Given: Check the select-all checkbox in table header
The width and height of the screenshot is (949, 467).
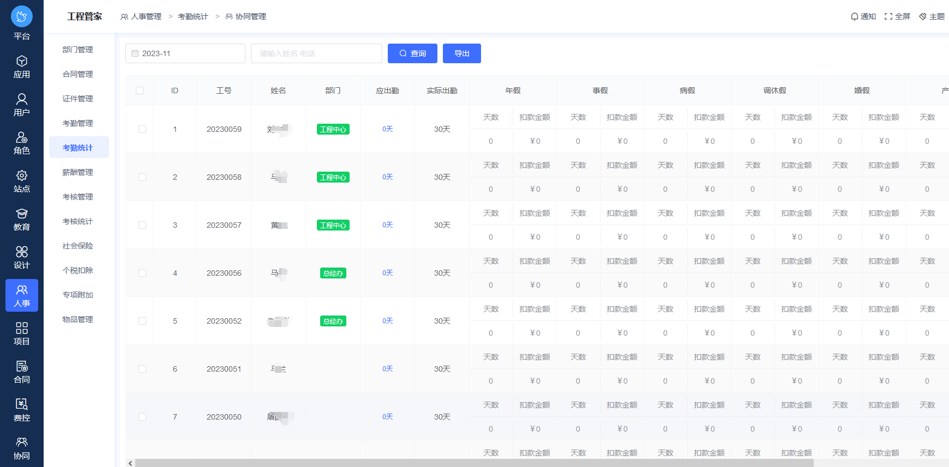Looking at the screenshot, I should pos(140,90).
